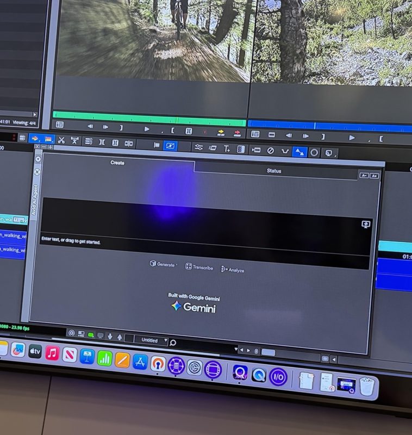Viewport: 412px width, 435px height.
Task: Open the source monitor menu icon
Action: [x=60, y=125]
